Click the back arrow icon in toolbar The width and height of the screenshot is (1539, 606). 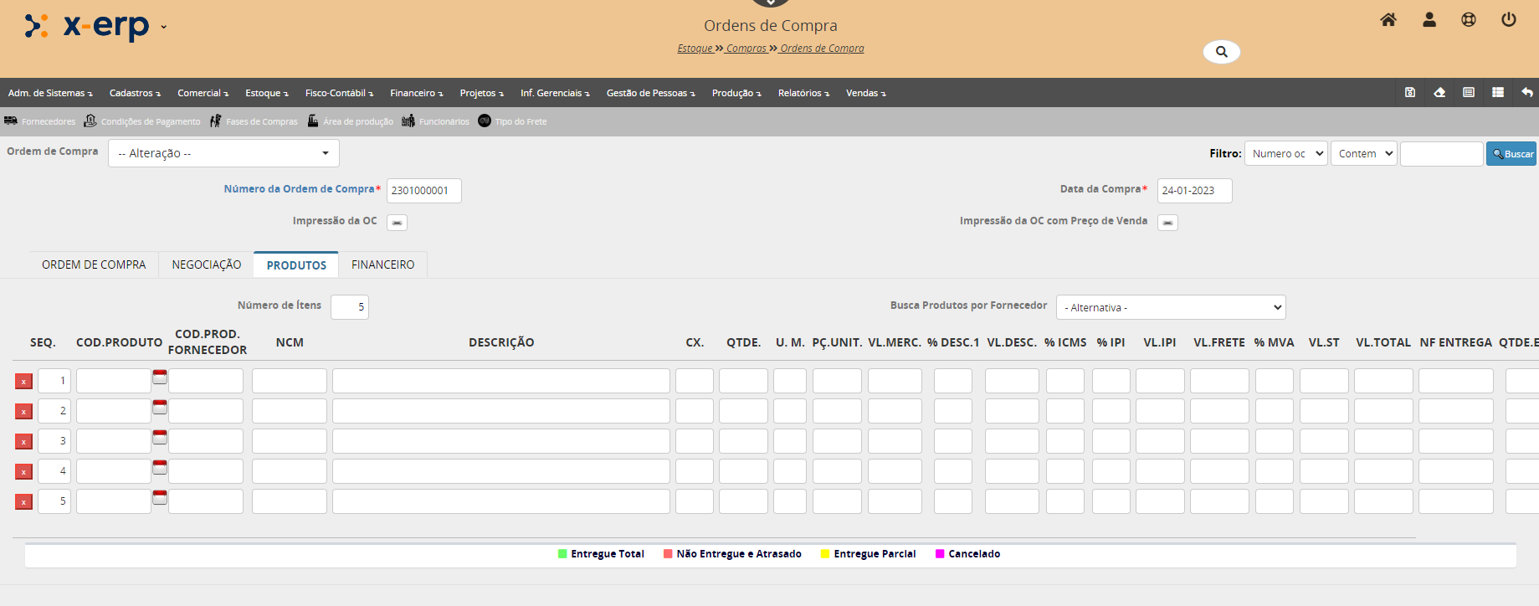coord(1527,93)
